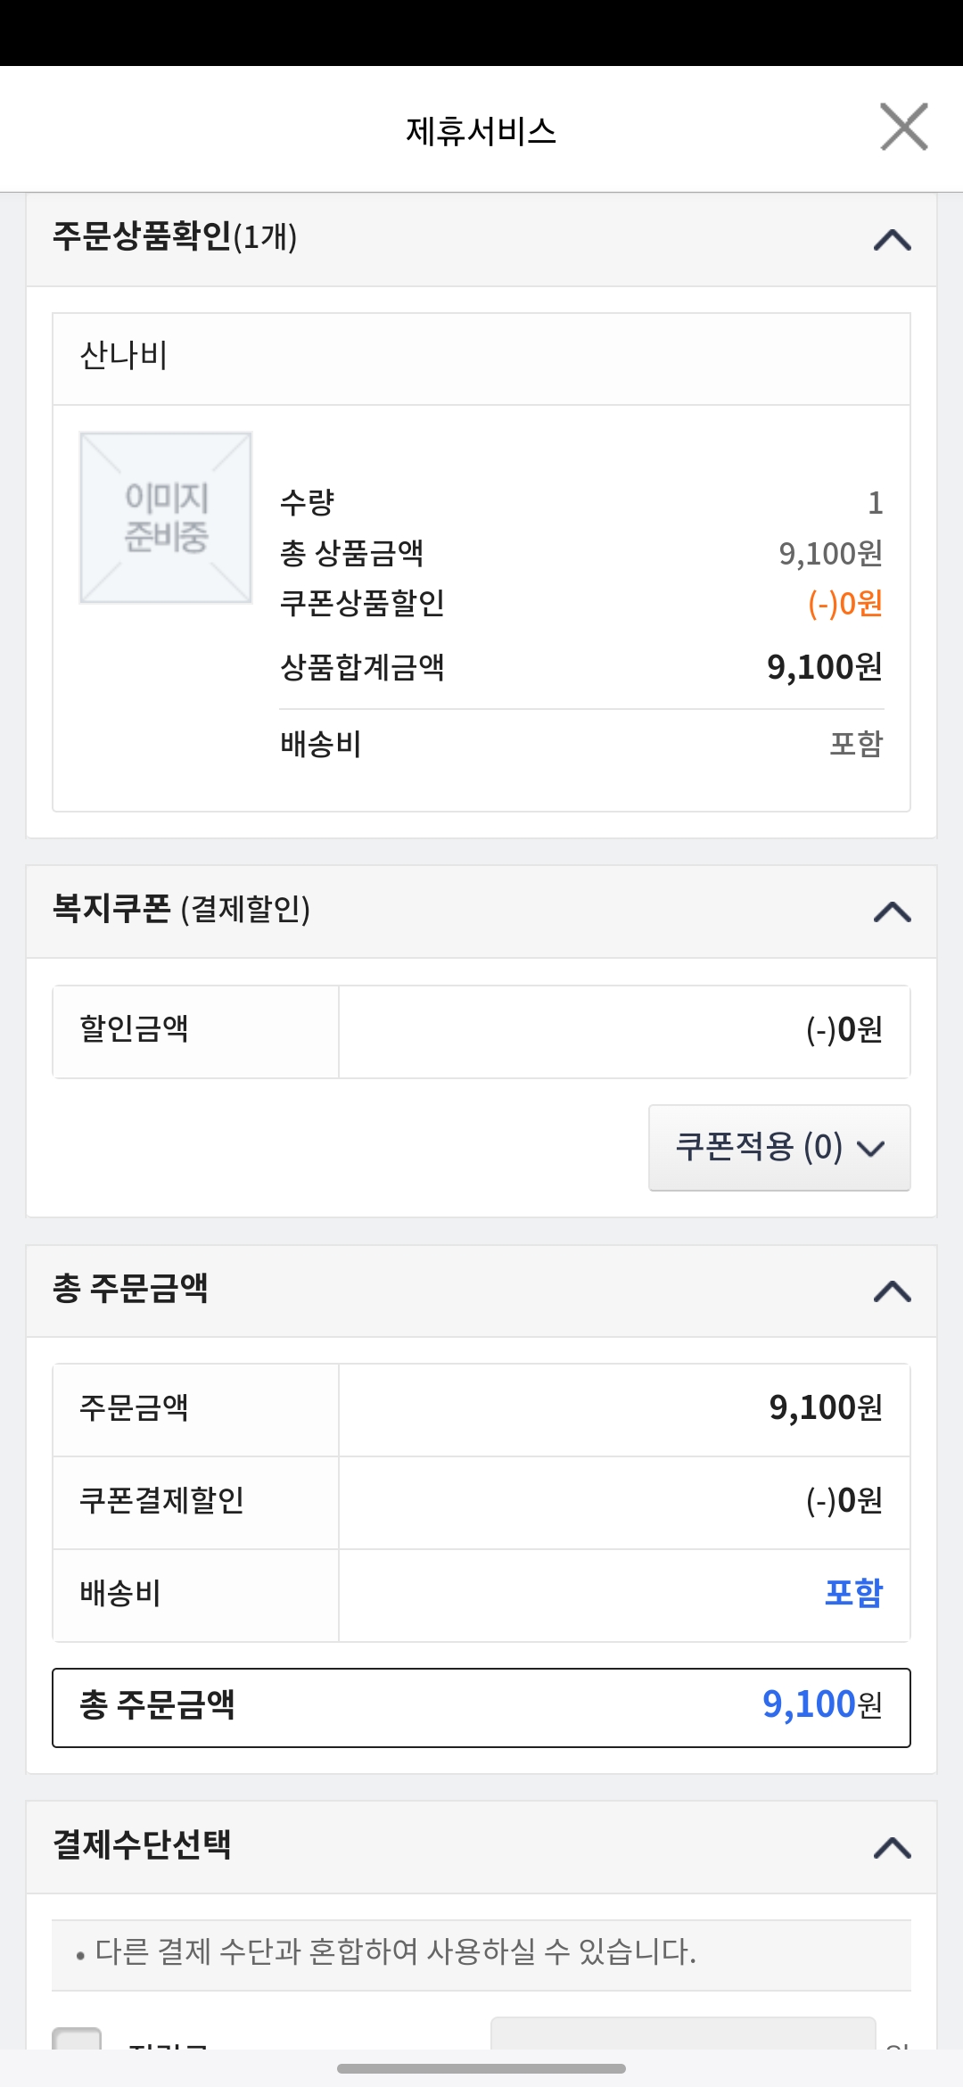Tap the outlined 총 주문금액 9,100원 box

(481, 1707)
